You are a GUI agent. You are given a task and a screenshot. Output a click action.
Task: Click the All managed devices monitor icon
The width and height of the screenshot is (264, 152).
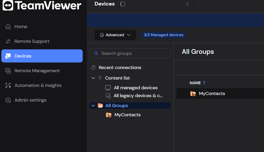point(108,88)
